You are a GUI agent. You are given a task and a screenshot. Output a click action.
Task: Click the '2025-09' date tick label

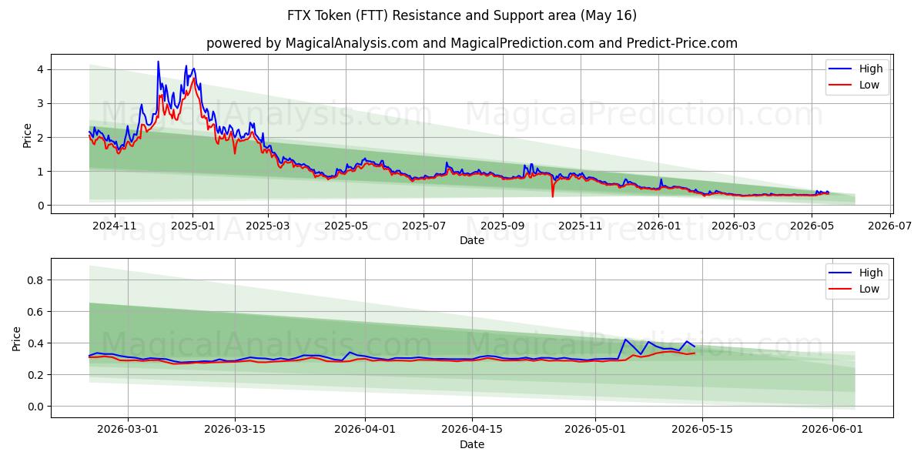[503, 226]
